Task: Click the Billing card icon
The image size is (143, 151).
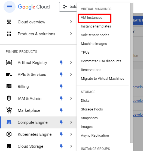Action: tap(9, 86)
